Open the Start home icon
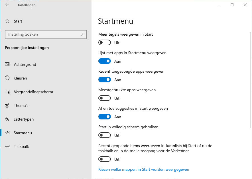The height and width of the screenshot is (179, 252). coord(7,21)
